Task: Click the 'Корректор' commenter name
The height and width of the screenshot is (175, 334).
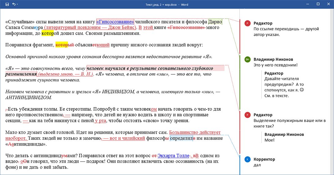Action: [x=264, y=159]
